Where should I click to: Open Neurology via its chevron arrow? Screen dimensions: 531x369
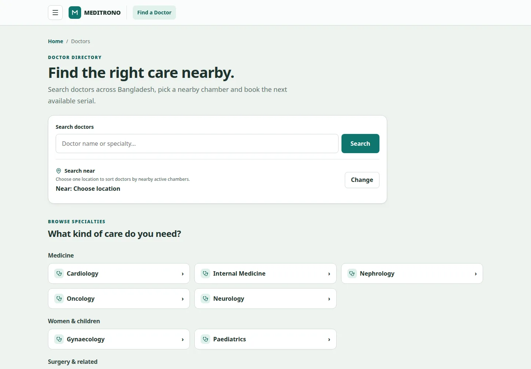coord(329,299)
